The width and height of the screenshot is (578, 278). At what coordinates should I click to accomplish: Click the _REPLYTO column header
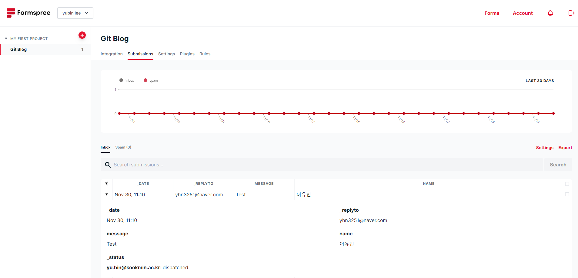[203, 184]
